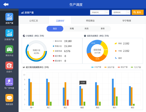Toggle 超出产量 legend series
Viewport: 146px width, 112px height.
(x=123, y=67)
